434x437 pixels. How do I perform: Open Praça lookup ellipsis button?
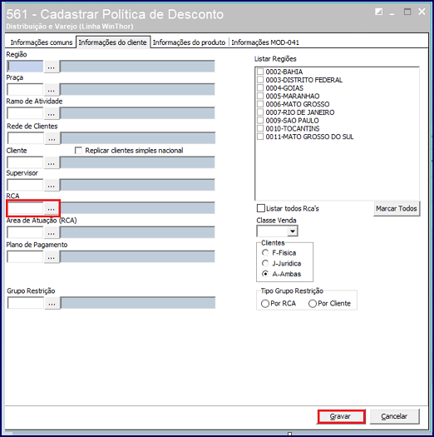52,90
